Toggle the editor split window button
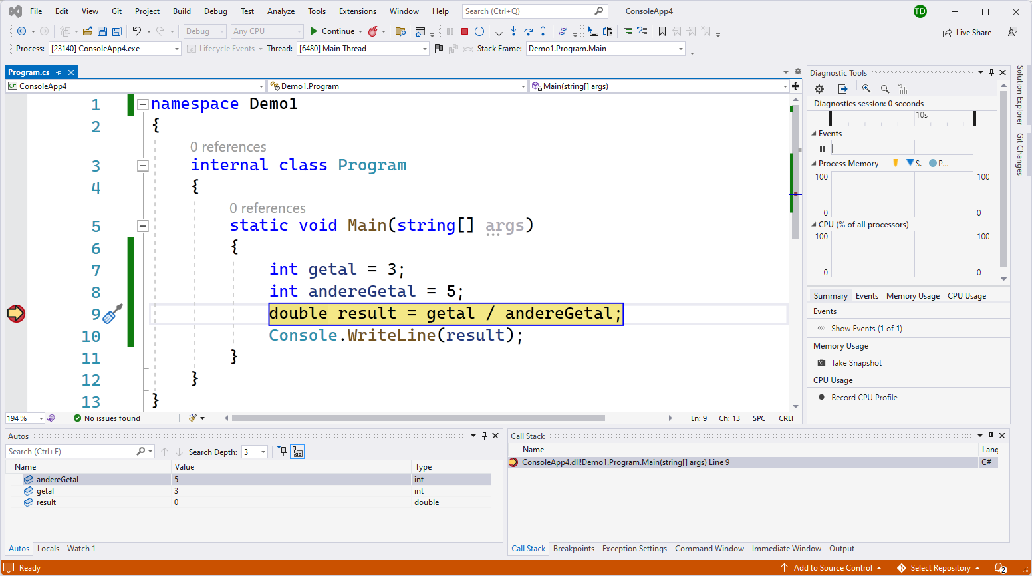The height and width of the screenshot is (576, 1032). click(795, 86)
